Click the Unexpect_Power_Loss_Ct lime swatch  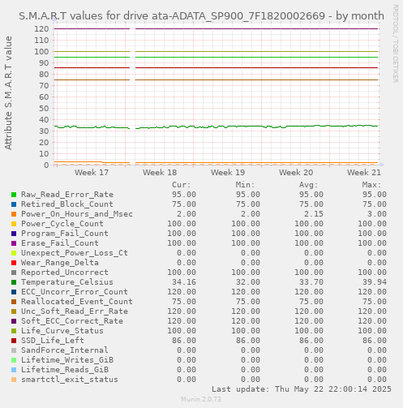pyautogui.click(x=14, y=253)
